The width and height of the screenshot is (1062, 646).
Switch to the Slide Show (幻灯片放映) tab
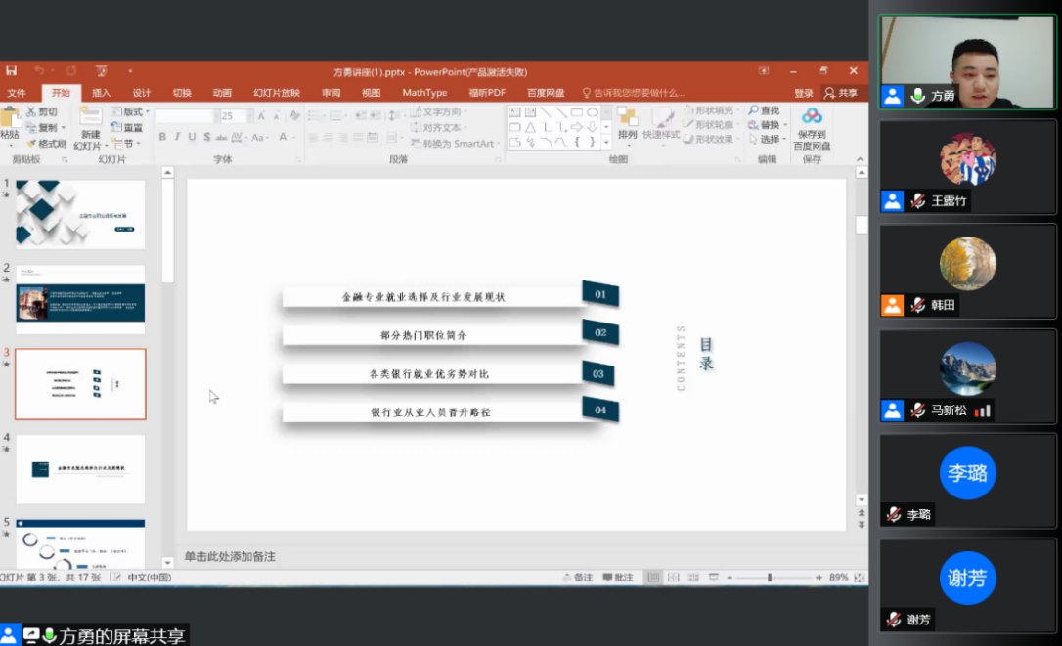click(x=276, y=93)
